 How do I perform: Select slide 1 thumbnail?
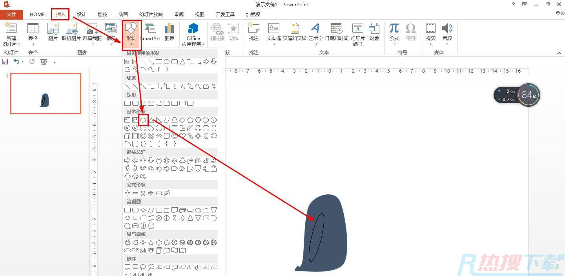coord(46,93)
